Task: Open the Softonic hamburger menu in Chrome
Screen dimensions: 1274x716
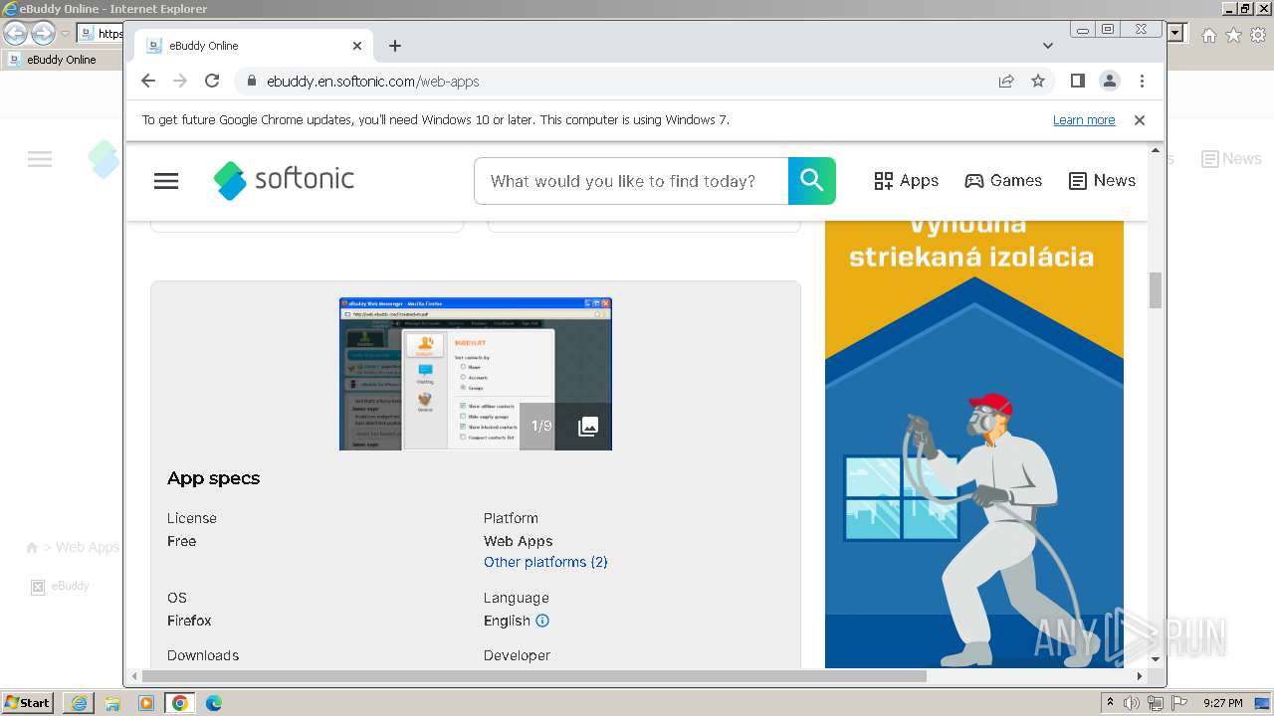Action: [x=166, y=181]
